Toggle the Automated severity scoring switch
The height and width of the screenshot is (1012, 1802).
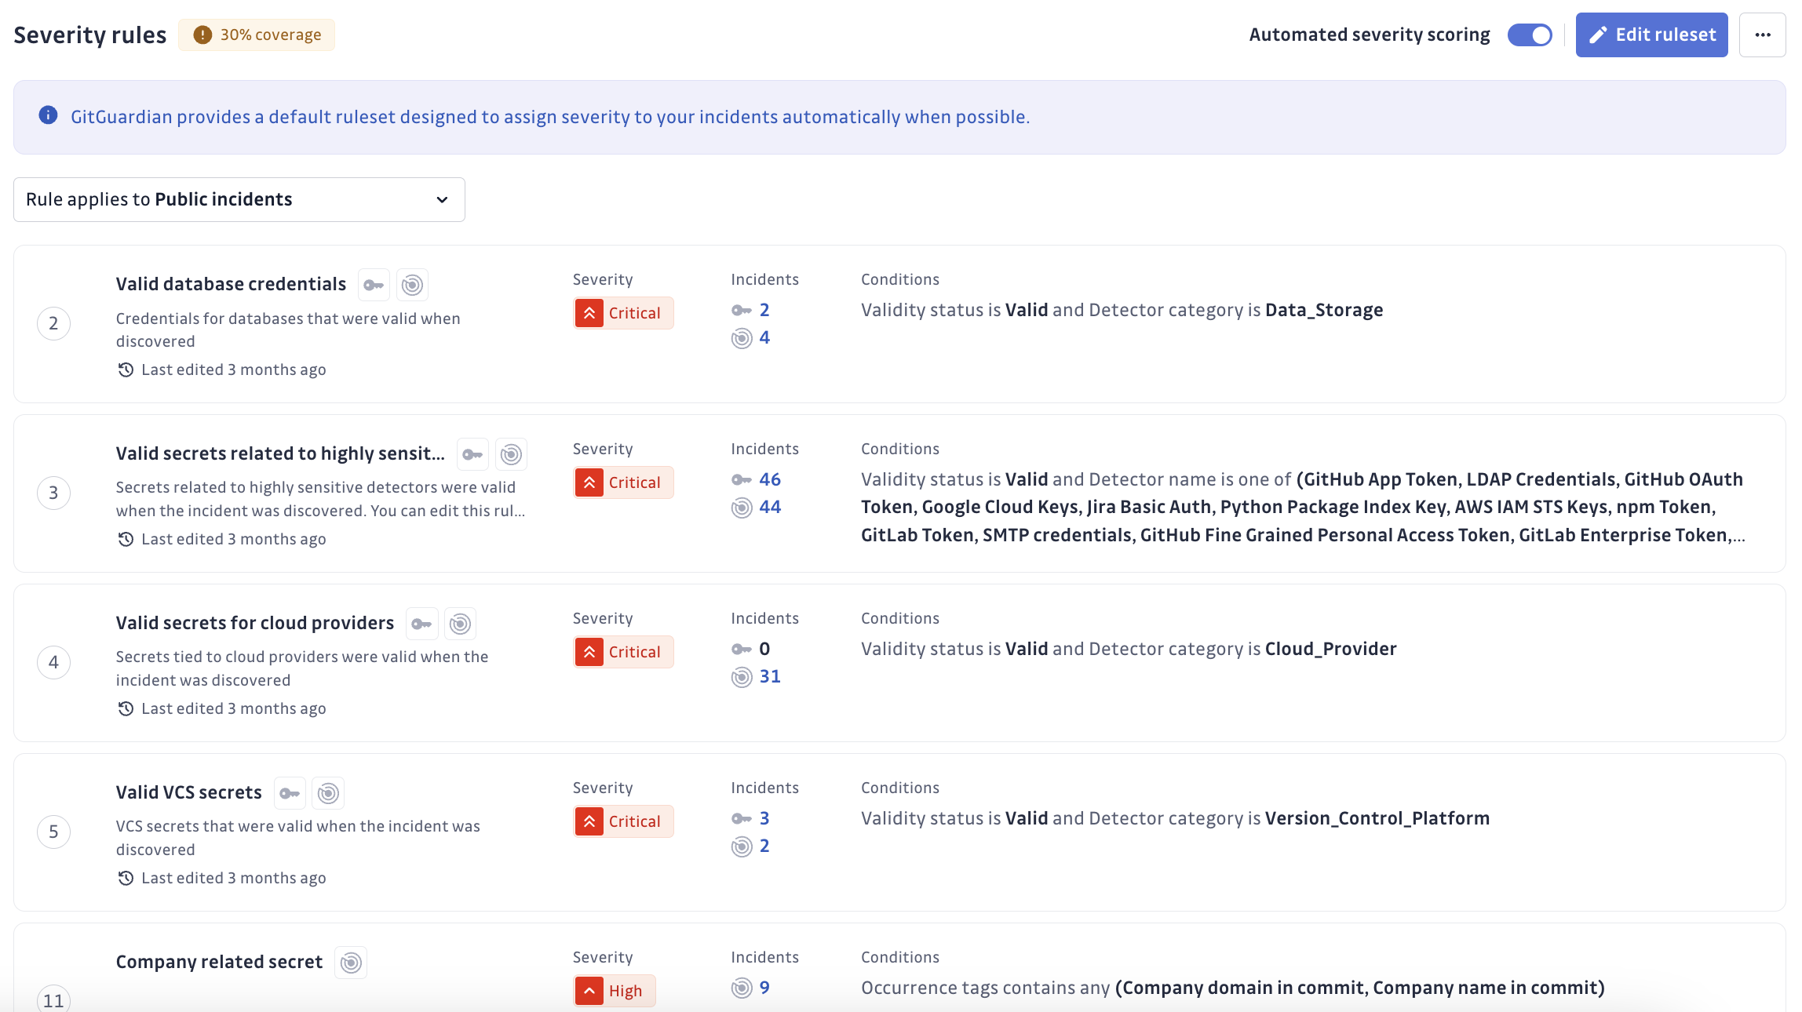1529,35
